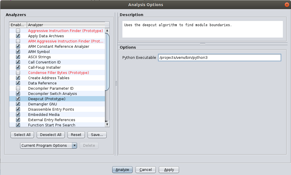
Task: Click the Apply button
Action: [169, 169]
